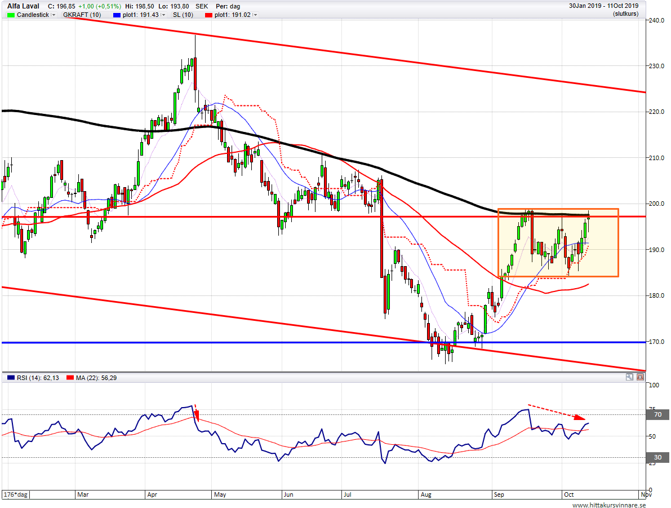Click the Sep label on time axis
The width and height of the screenshot is (671, 508).
tap(499, 494)
